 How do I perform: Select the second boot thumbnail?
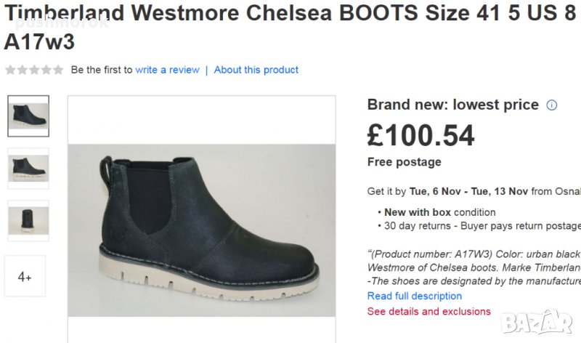click(x=28, y=168)
